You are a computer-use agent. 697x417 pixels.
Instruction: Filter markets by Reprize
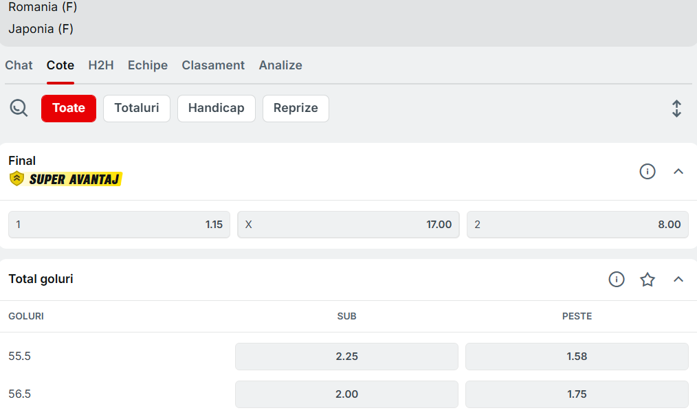coord(296,109)
